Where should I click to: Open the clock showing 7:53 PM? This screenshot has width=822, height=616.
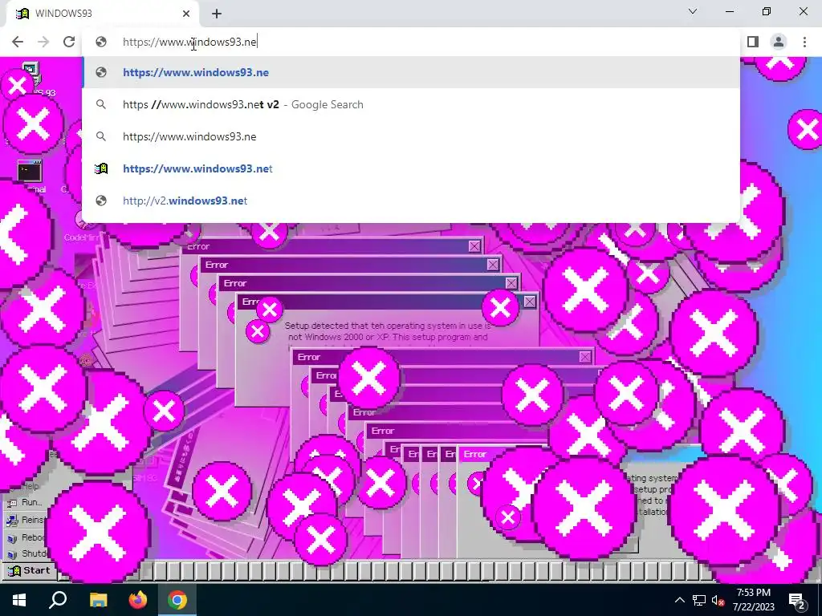[x=753, y=600]
